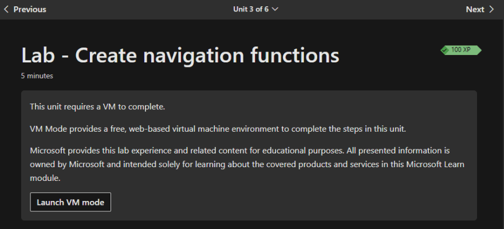Launch VM mode
The height and width of the screenshot is (229, 504).
(x=70, y=202)
